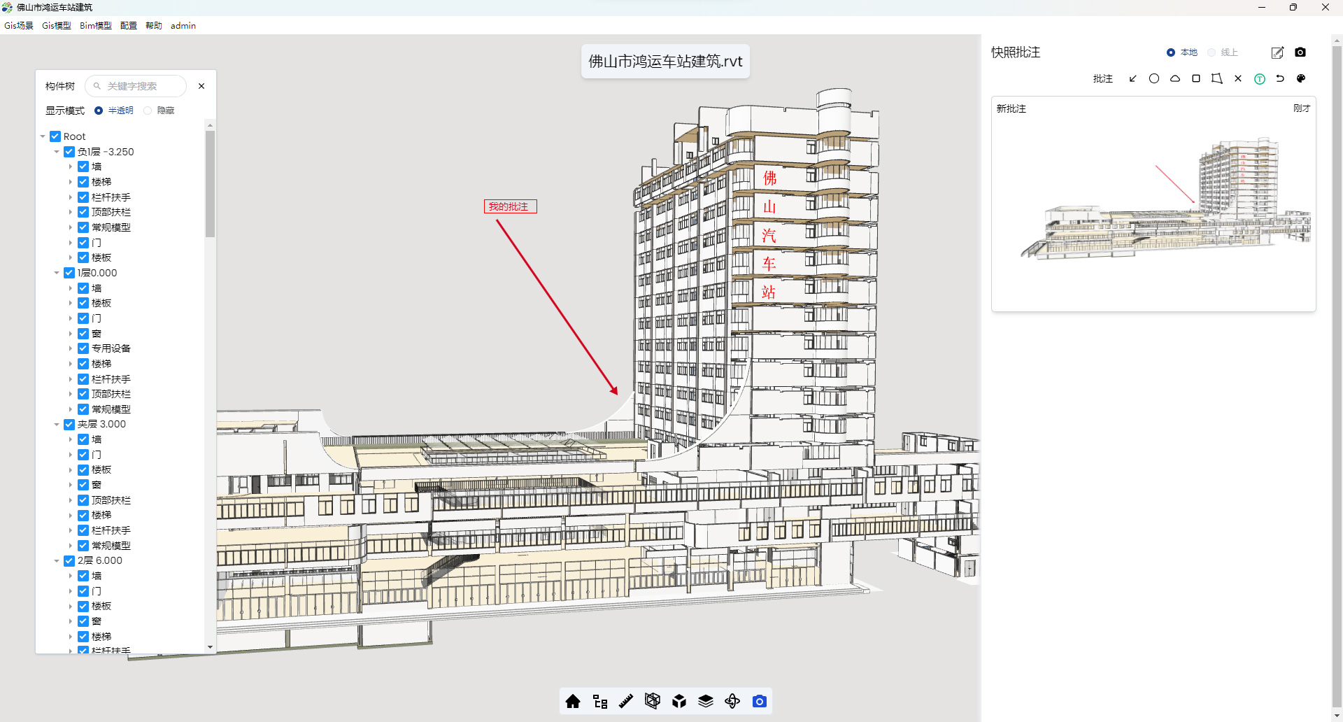Click the keyword search field

(x=136, y=86)
